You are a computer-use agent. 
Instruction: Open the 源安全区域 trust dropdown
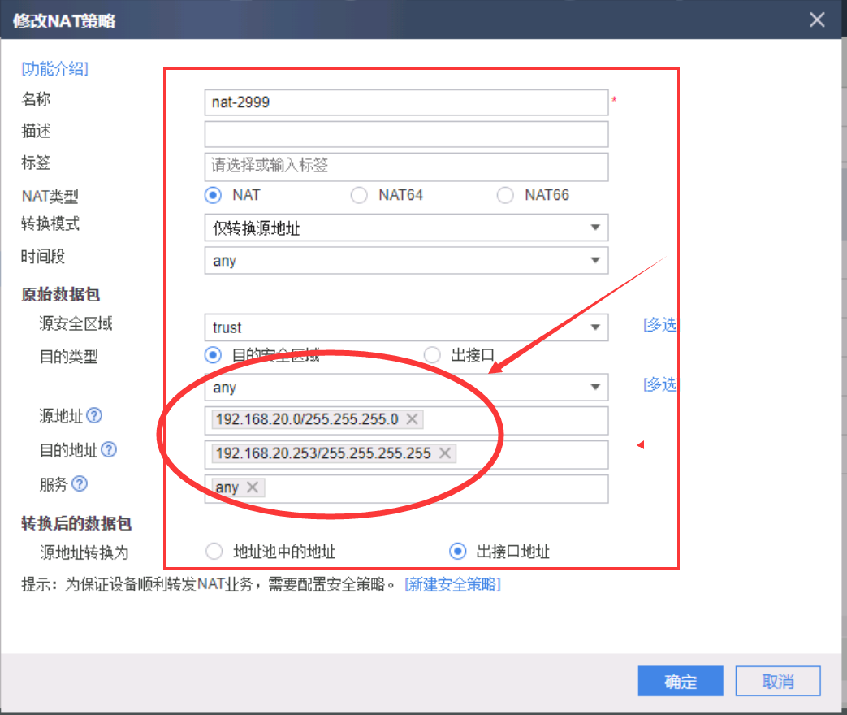pyautogui.click(x=406, y=327)
